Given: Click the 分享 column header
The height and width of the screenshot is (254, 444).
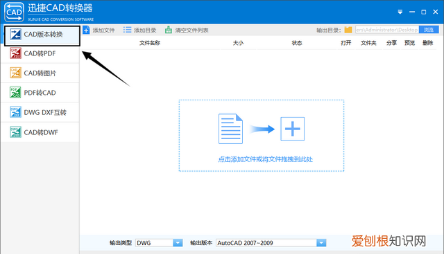Looking at the screenshot, I should pos(391,43).
